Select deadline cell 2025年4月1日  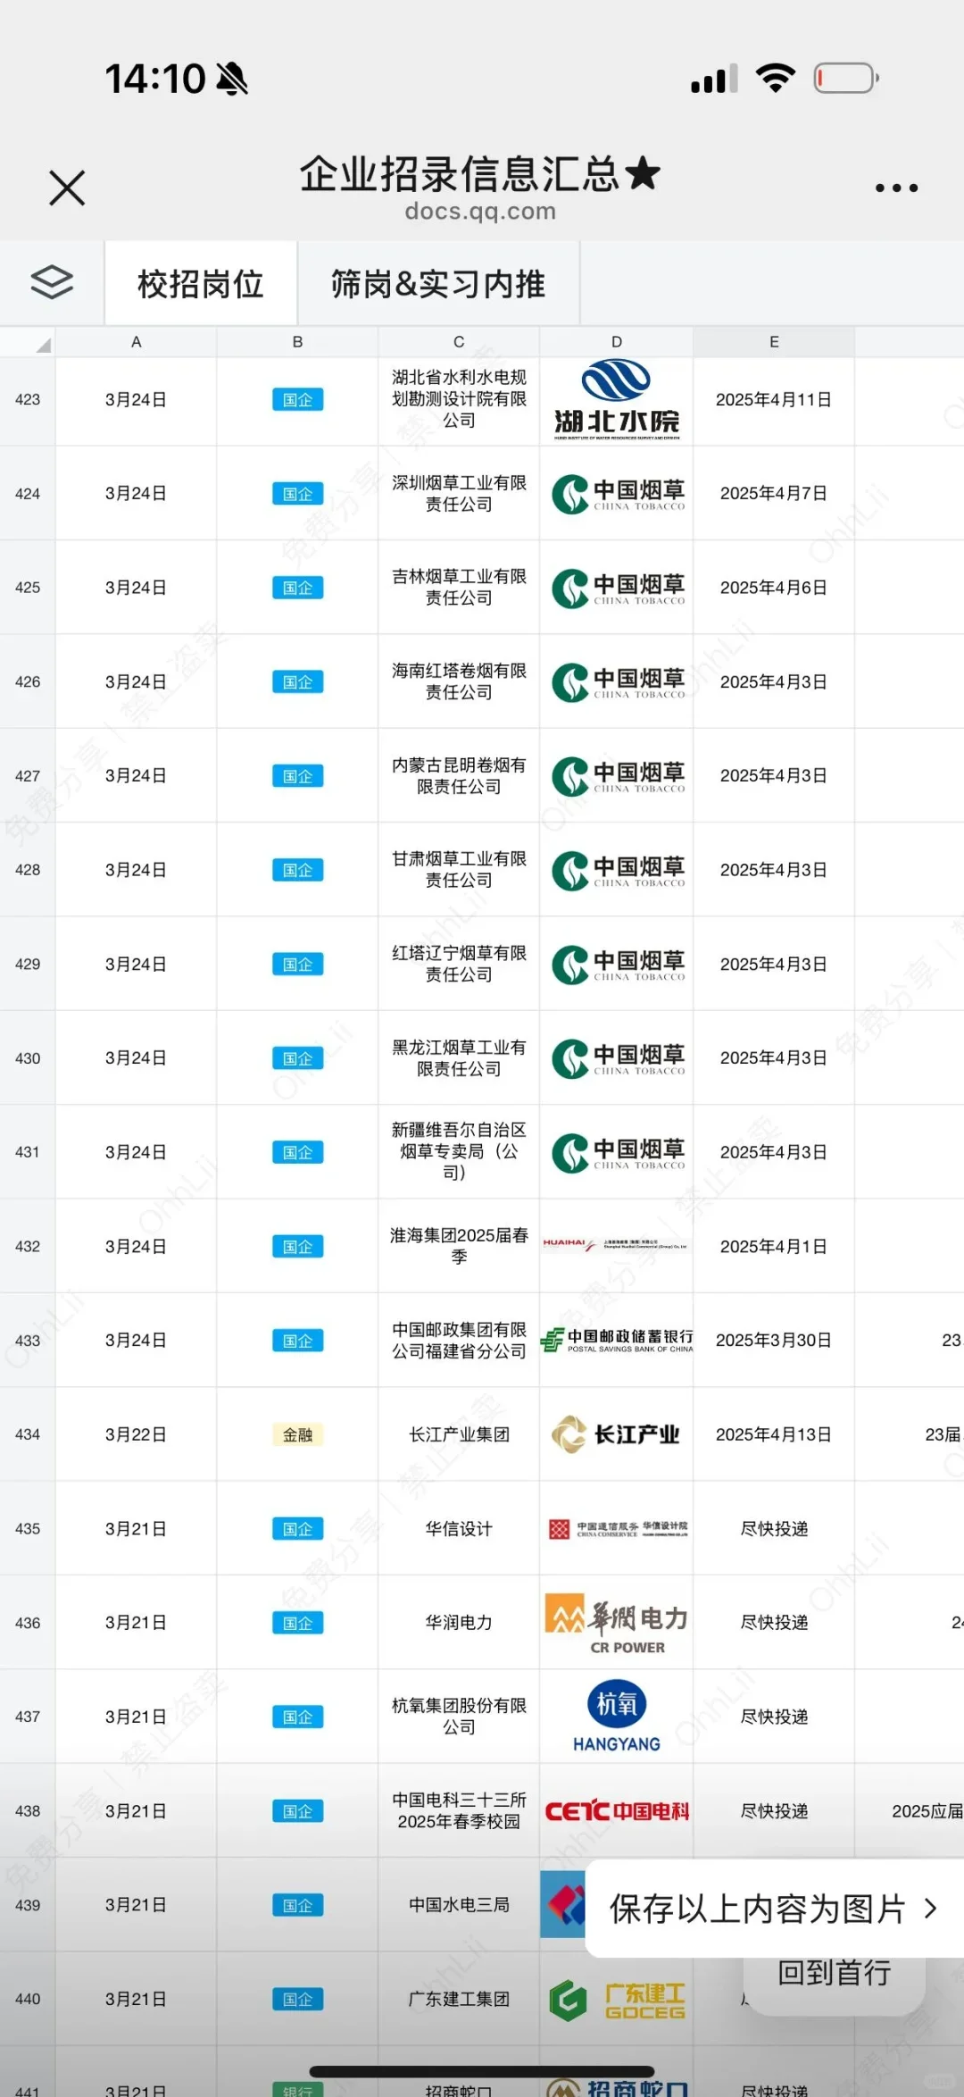click(774, 1246)
